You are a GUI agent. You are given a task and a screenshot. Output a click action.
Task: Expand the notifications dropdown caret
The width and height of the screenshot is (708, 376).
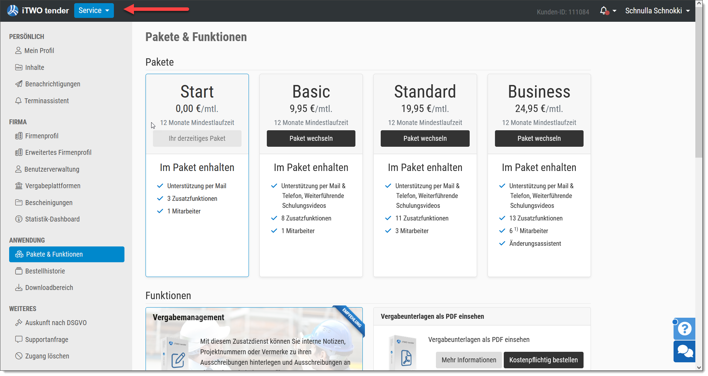pyautogui.click(x=614, y=11)
